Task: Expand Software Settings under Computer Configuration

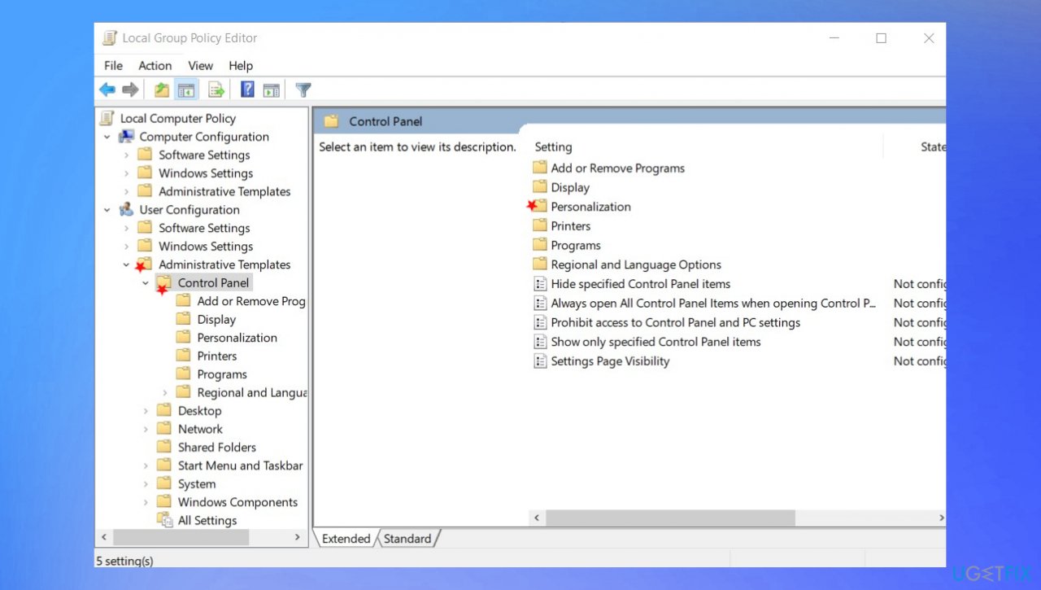Action: (x=126, y=155)
